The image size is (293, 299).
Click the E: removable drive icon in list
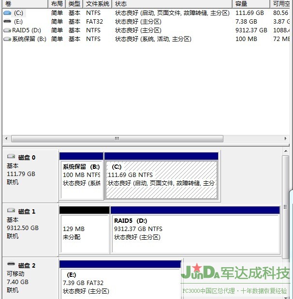pyautogui.click(x=7, y=21)
